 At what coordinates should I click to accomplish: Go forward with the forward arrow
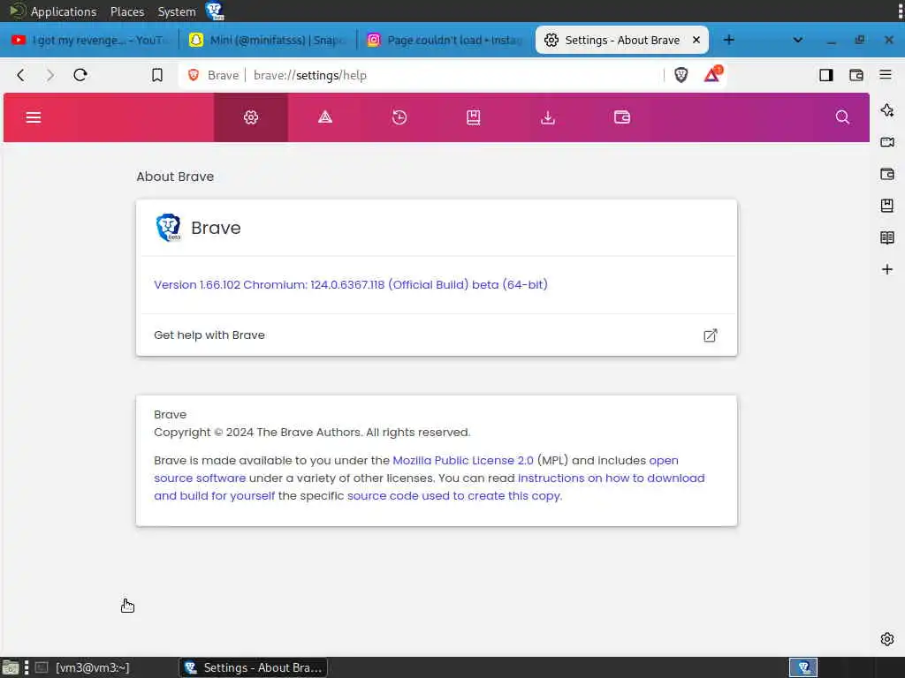coord(50,75)
